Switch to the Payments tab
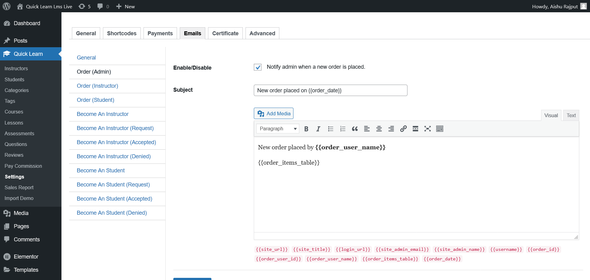This screenshot has height=280, width=590. (x=160, y=33)
